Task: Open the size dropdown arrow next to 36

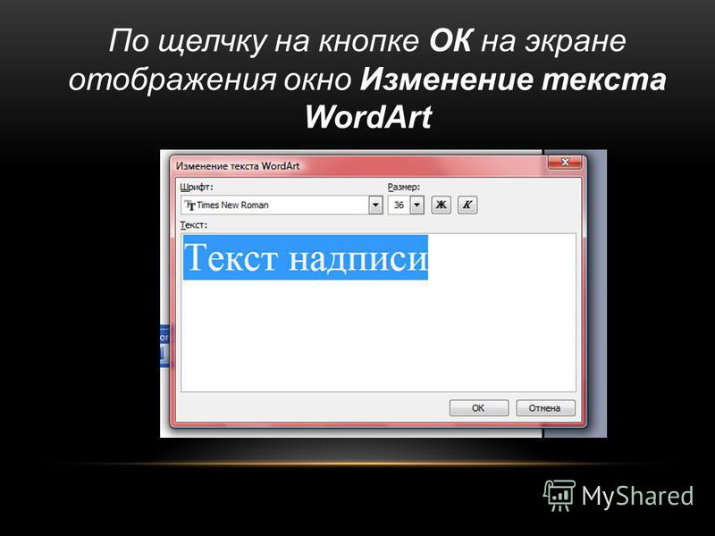Action: click(x=416, y=205)
